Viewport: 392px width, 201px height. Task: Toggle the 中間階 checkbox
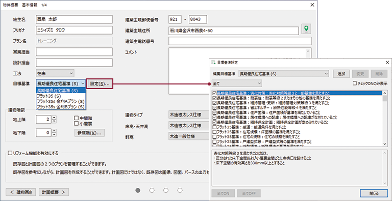(x=77, y=118)
